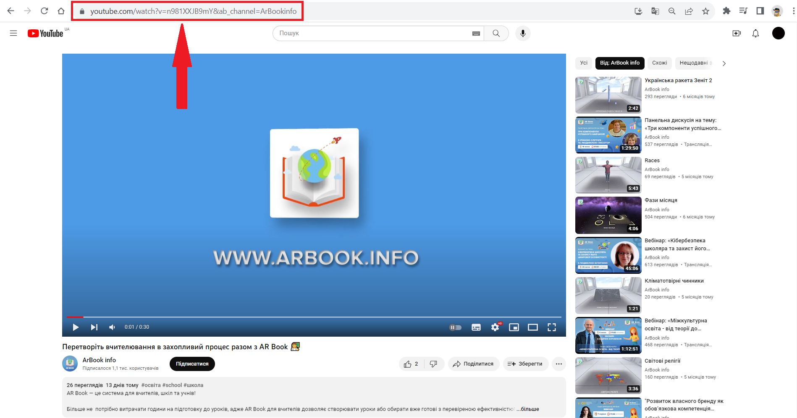
Task: Select the Нещодавні filter chip
Action: [x=695, y=63]
